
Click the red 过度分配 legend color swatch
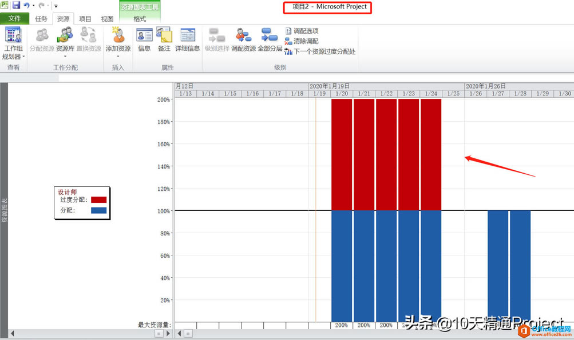[x=98, y=200]
